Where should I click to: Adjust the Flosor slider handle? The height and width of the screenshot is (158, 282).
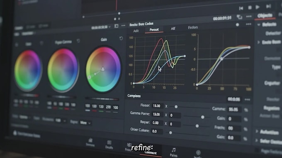coord(176,107)
